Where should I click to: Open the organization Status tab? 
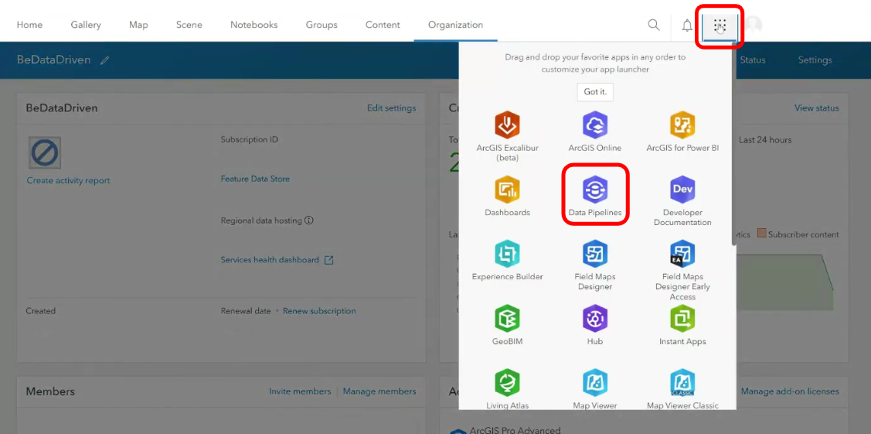click(x=753, y=60)
